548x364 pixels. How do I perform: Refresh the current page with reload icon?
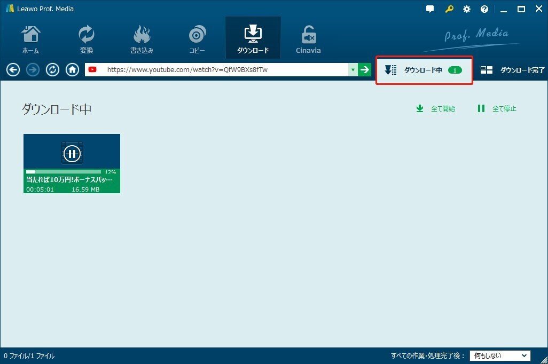(x=53, y=70)
